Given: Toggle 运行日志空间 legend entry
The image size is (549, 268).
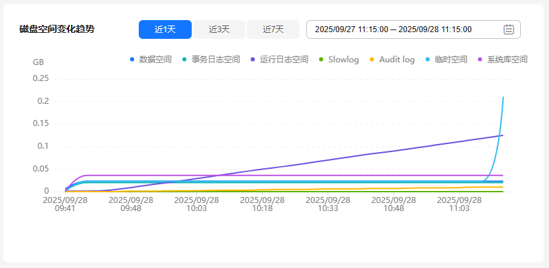Looking at the screenshot, I should [x=279, y=60].
